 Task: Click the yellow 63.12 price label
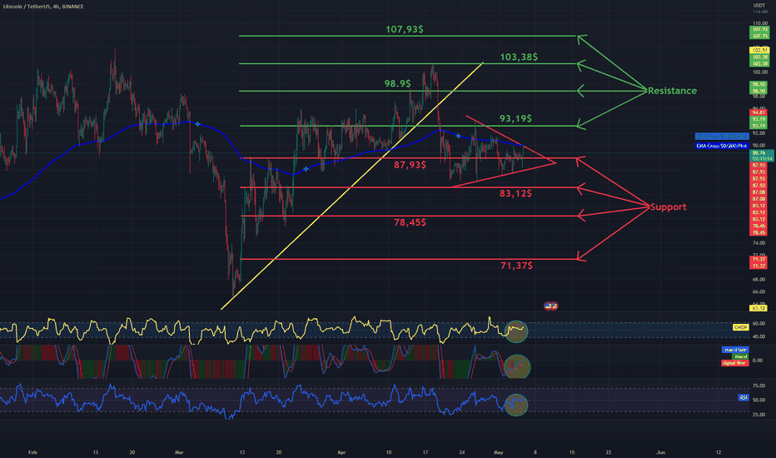pyautogui.click(x=759, y=308)
